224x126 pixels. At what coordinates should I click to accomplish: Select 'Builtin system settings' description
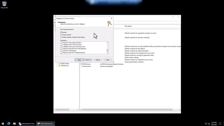[x=132, y=57]
